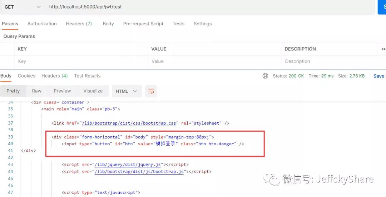Select the Visualize view

pyautogui.click(x=93, y=91)
